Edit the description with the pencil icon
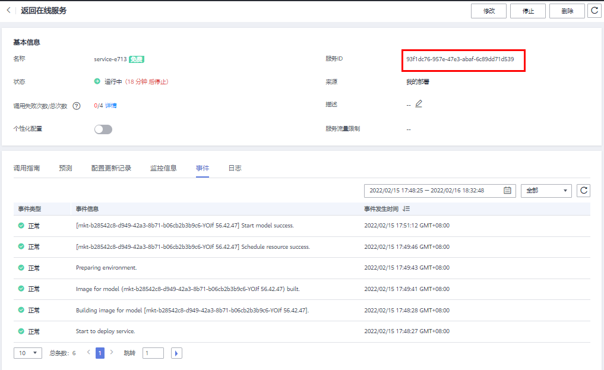The height and width of the screenshot is (370, 604). pyautogui.click(x=419, y=104)
